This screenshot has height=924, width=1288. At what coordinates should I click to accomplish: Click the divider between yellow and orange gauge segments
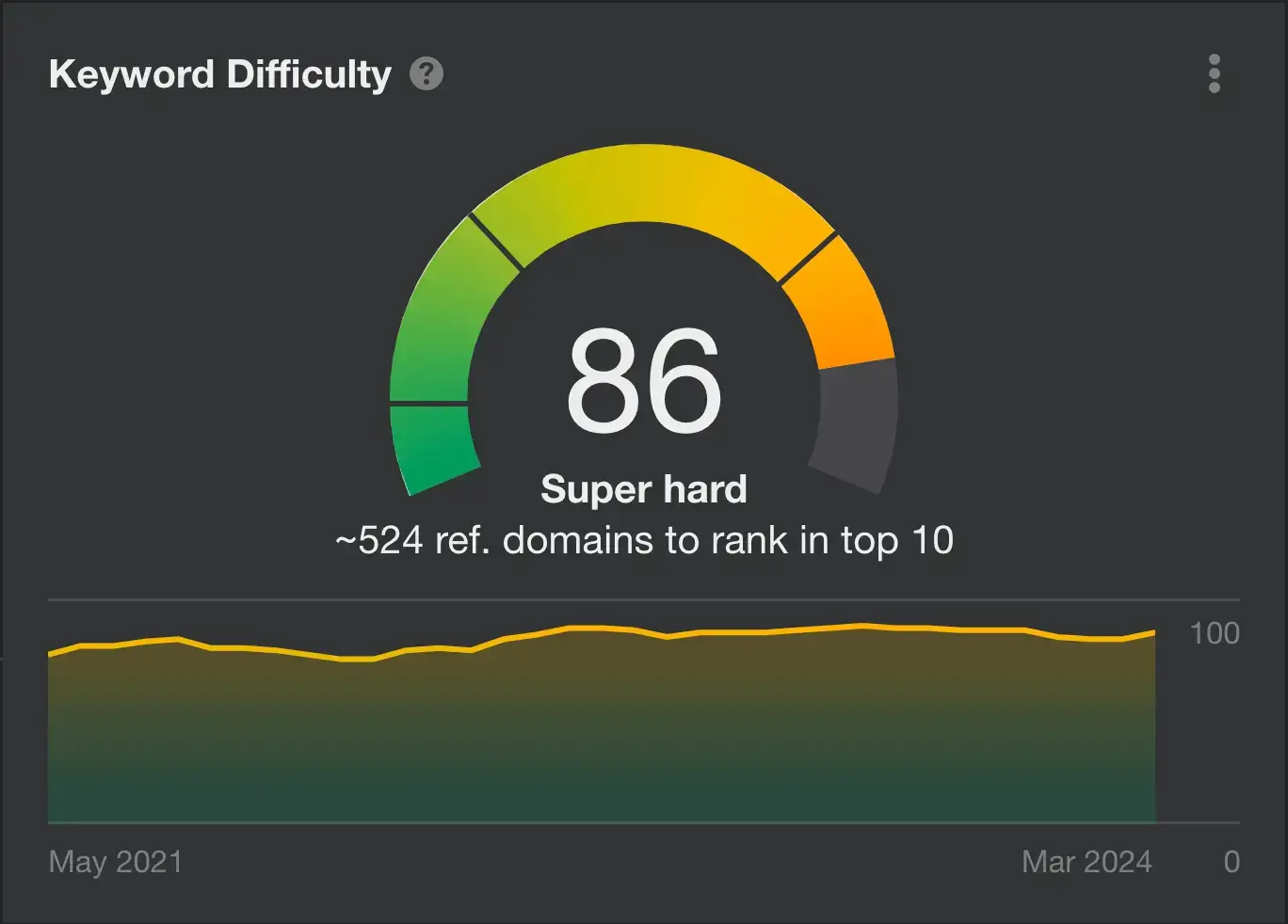(808, 258)
